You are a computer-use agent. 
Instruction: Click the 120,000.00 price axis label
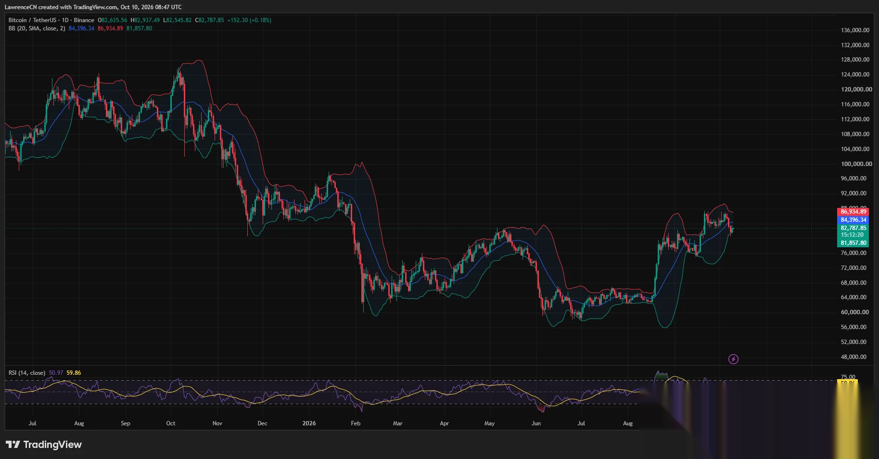pos(856,89)
